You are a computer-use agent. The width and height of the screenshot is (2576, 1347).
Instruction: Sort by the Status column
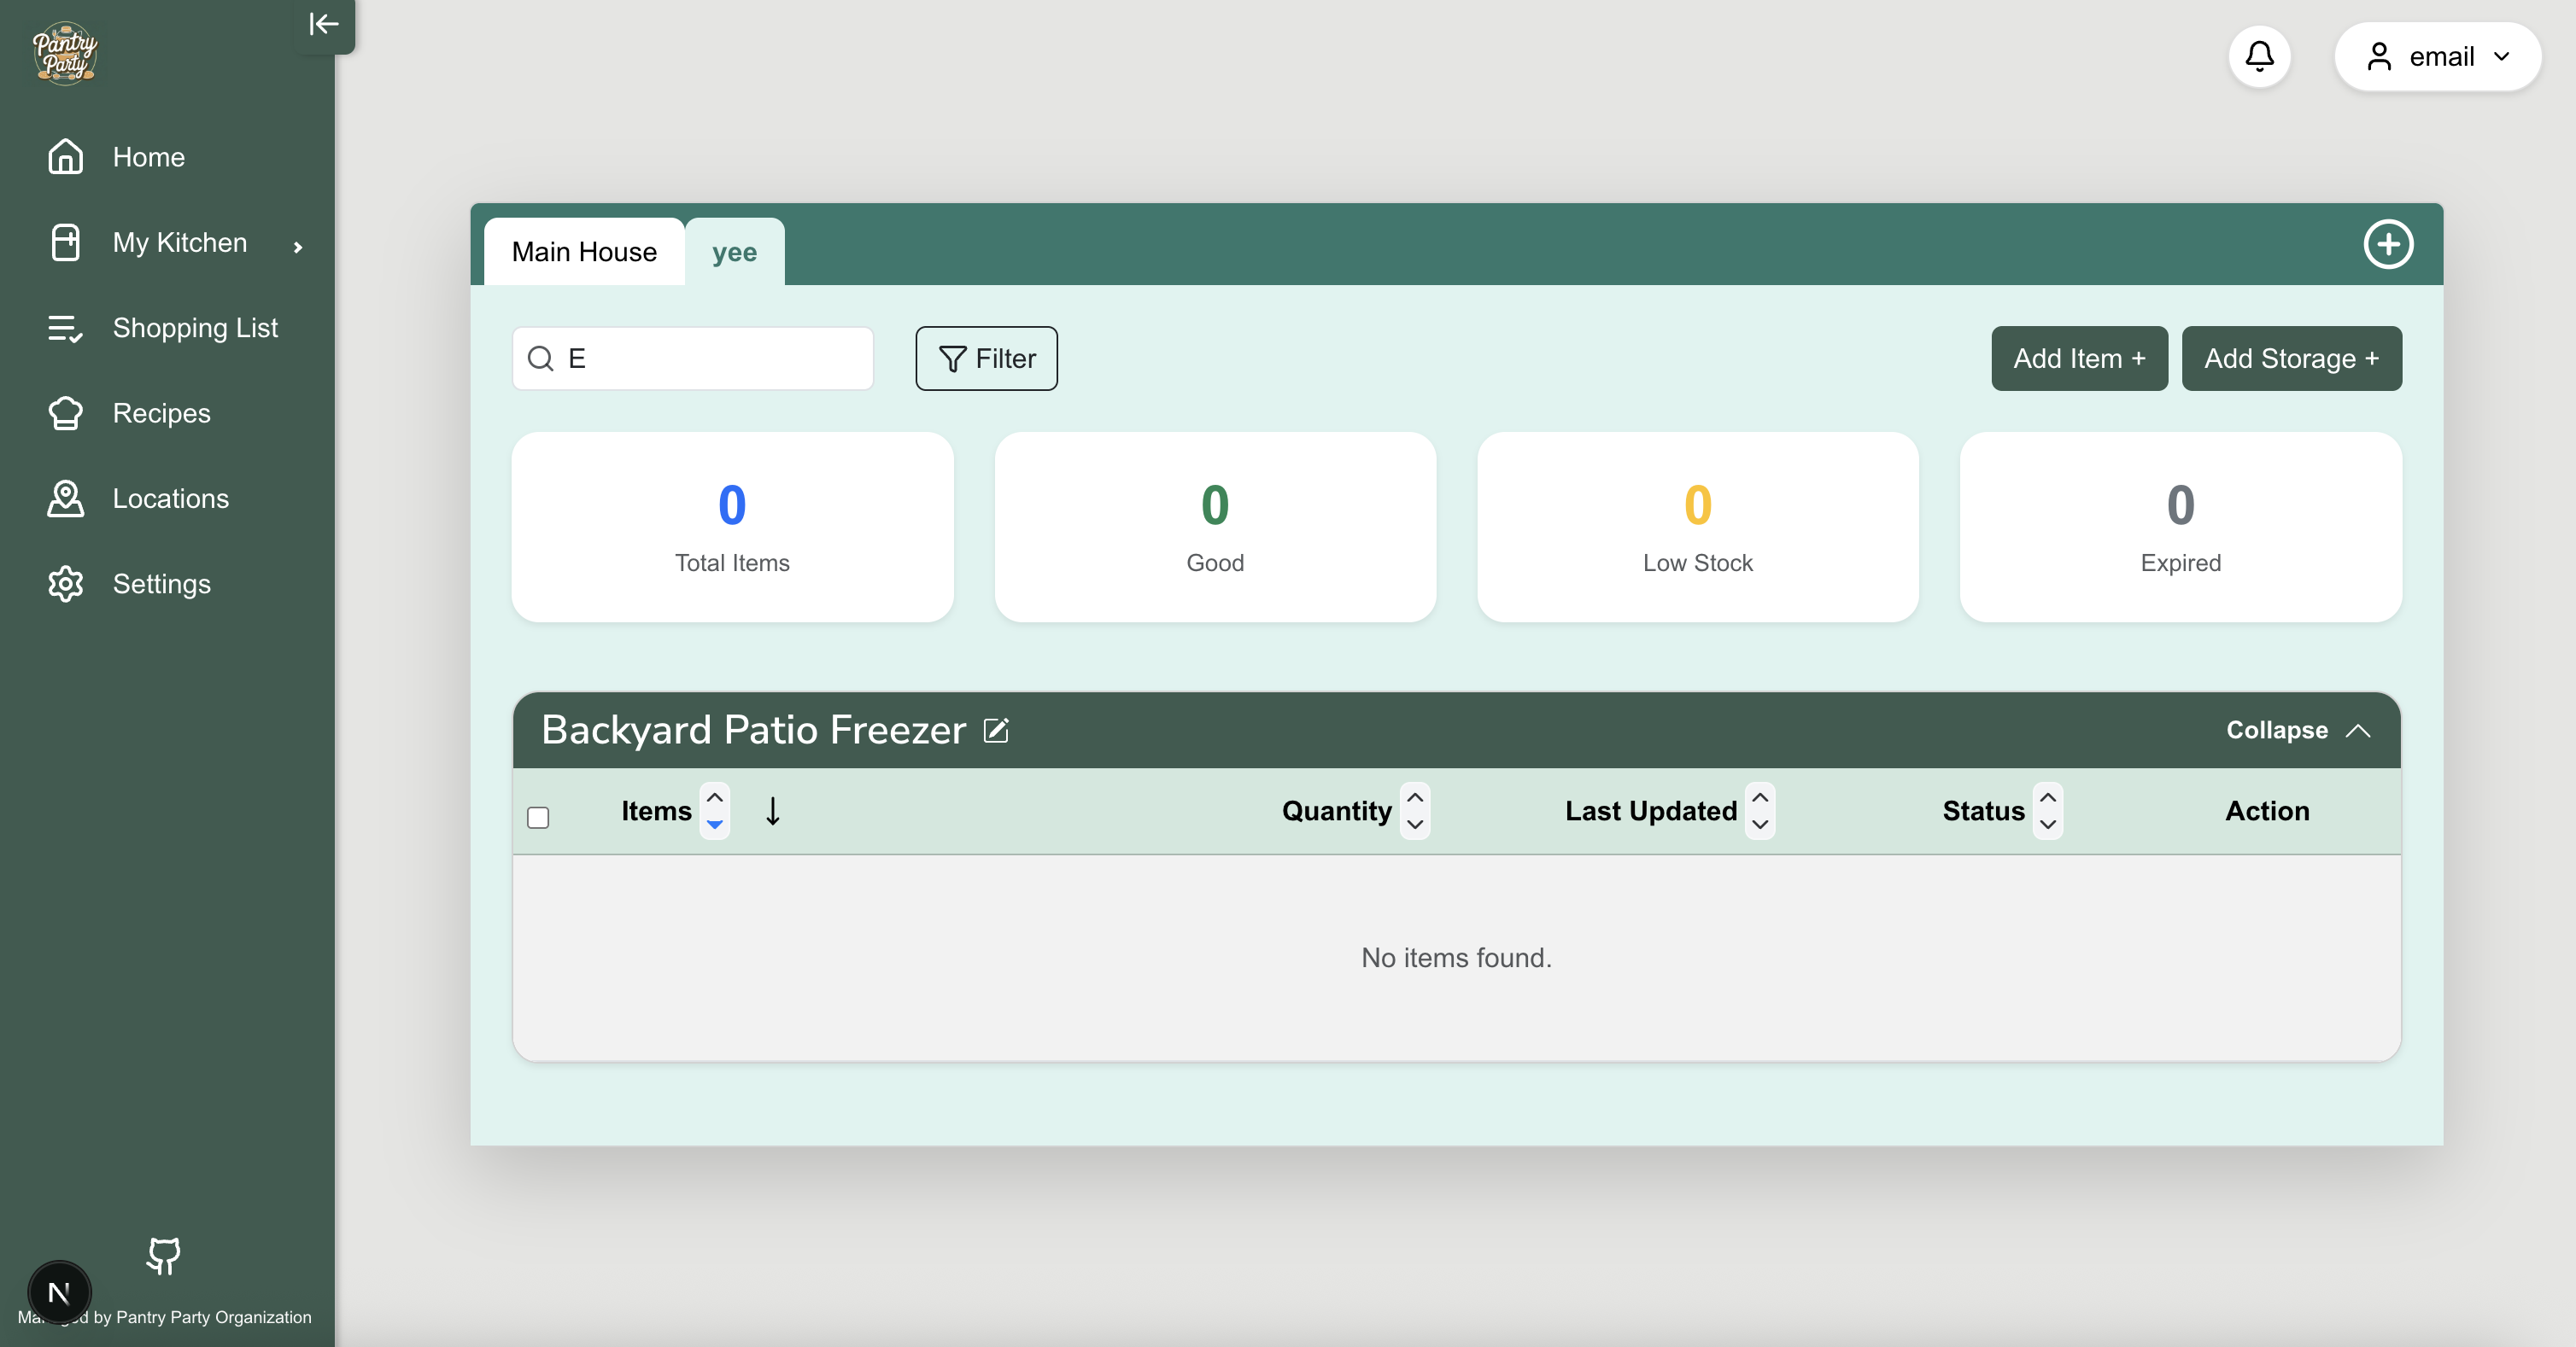2047,810
